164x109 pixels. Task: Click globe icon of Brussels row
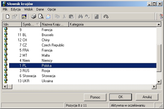pos(6,35)
